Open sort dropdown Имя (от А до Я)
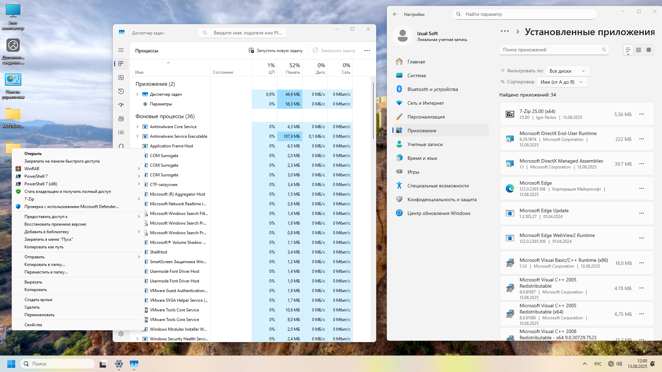The image size is (662, 372). [562, 82]
